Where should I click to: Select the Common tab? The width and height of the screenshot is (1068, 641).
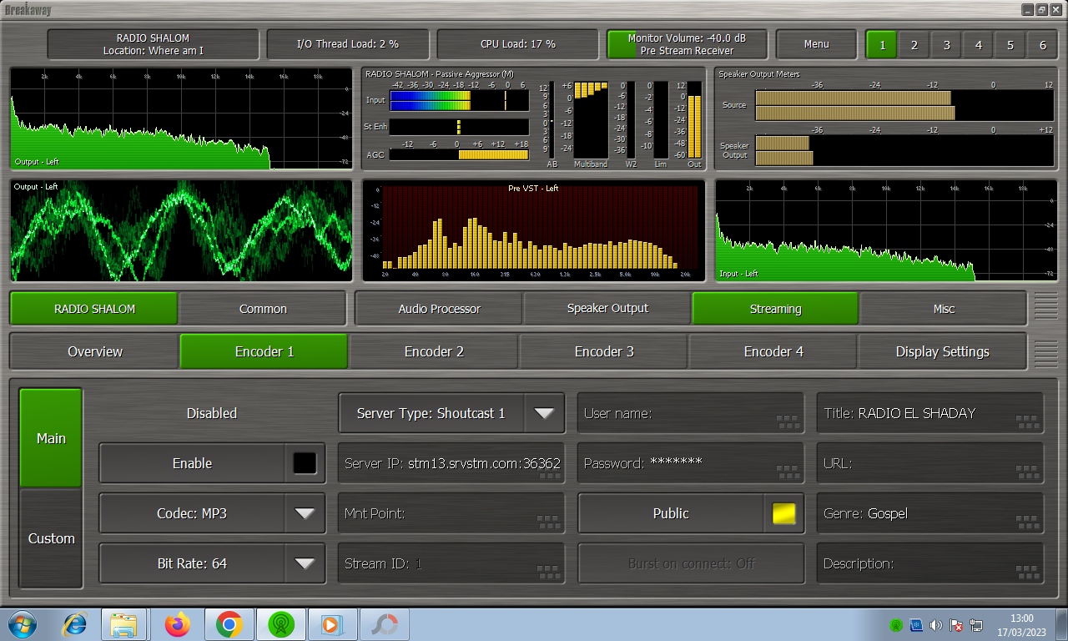click(x=263, y=308)
